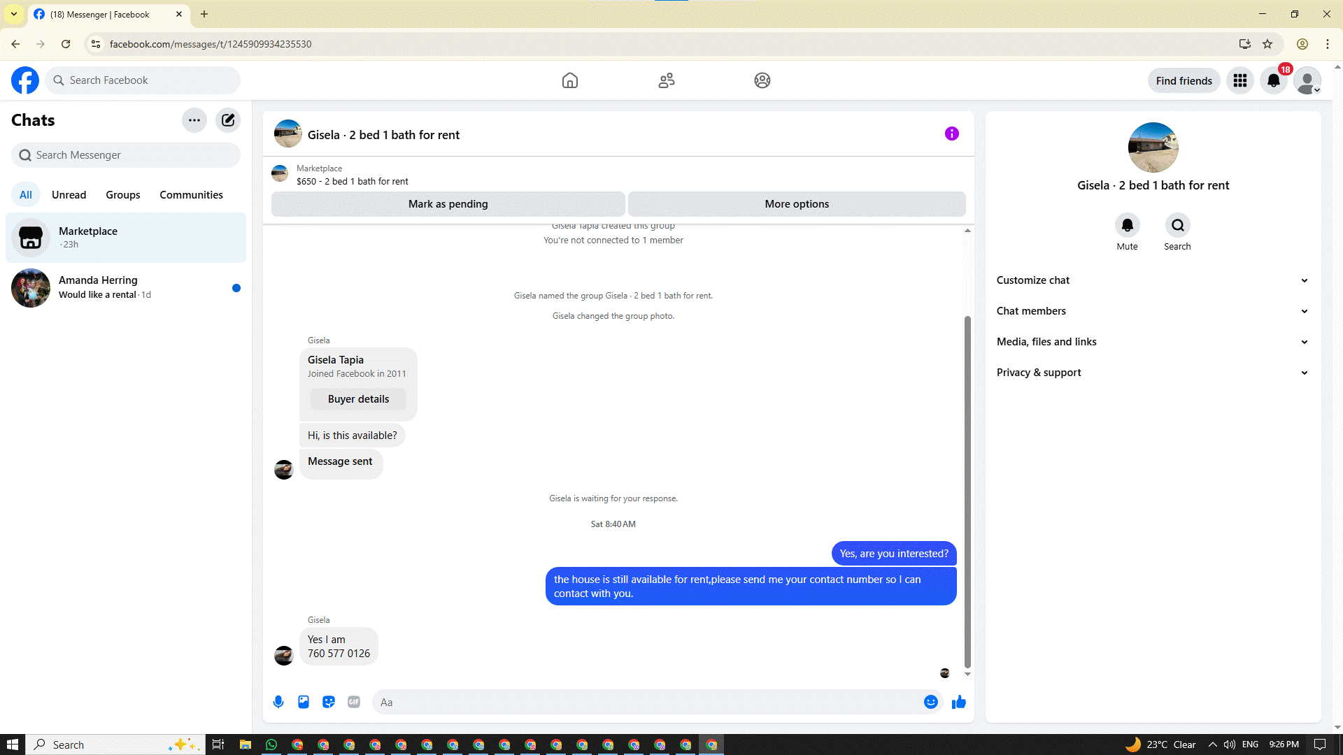Record a voice clip with microphone icon
Viewport: 1343px width, 755px height.
(x=278, y=702)
